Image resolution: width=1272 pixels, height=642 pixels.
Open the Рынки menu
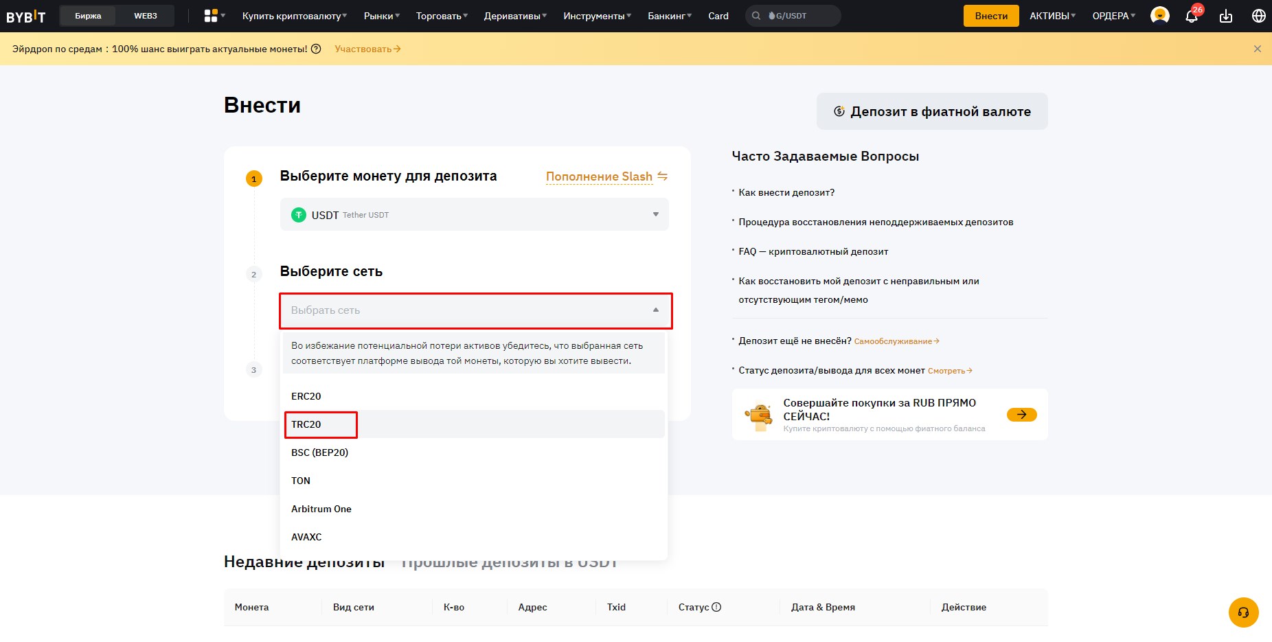coord(382,16)
